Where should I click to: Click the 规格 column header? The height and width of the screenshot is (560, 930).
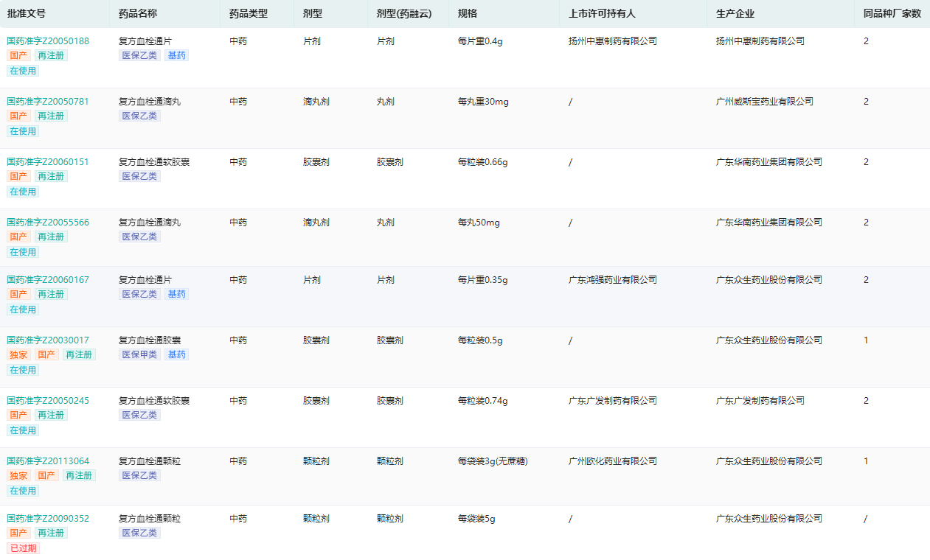(468, 13)
